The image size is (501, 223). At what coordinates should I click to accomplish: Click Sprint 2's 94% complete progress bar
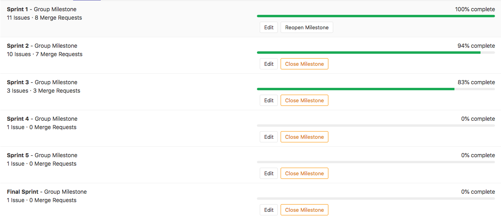pos(376,53)
